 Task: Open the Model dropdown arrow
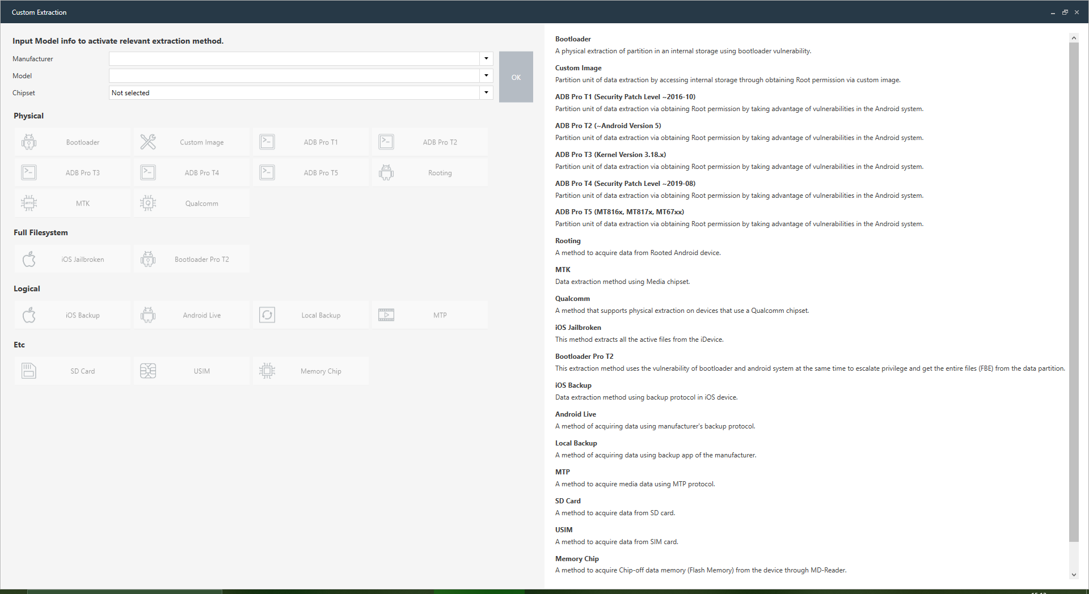[486, 75]
